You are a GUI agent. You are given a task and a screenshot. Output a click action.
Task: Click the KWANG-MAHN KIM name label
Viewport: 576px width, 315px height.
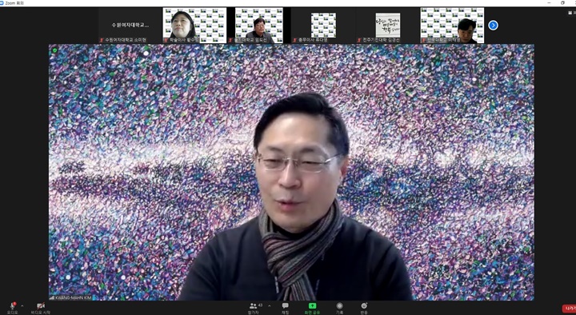coord(70,297)
